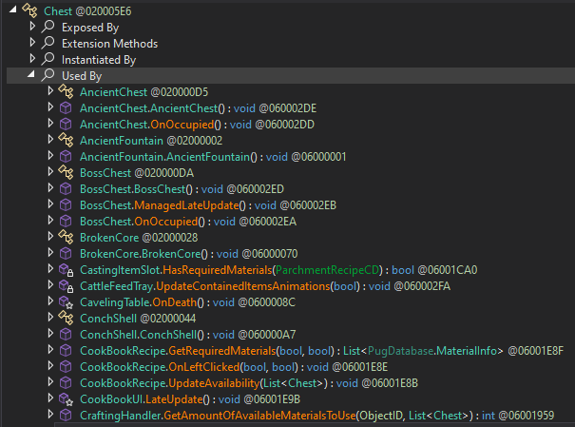Click the magnifier icon next to Instantiated By
The image size is (575, 427).
pyautogui.click(x=48, y=59)
